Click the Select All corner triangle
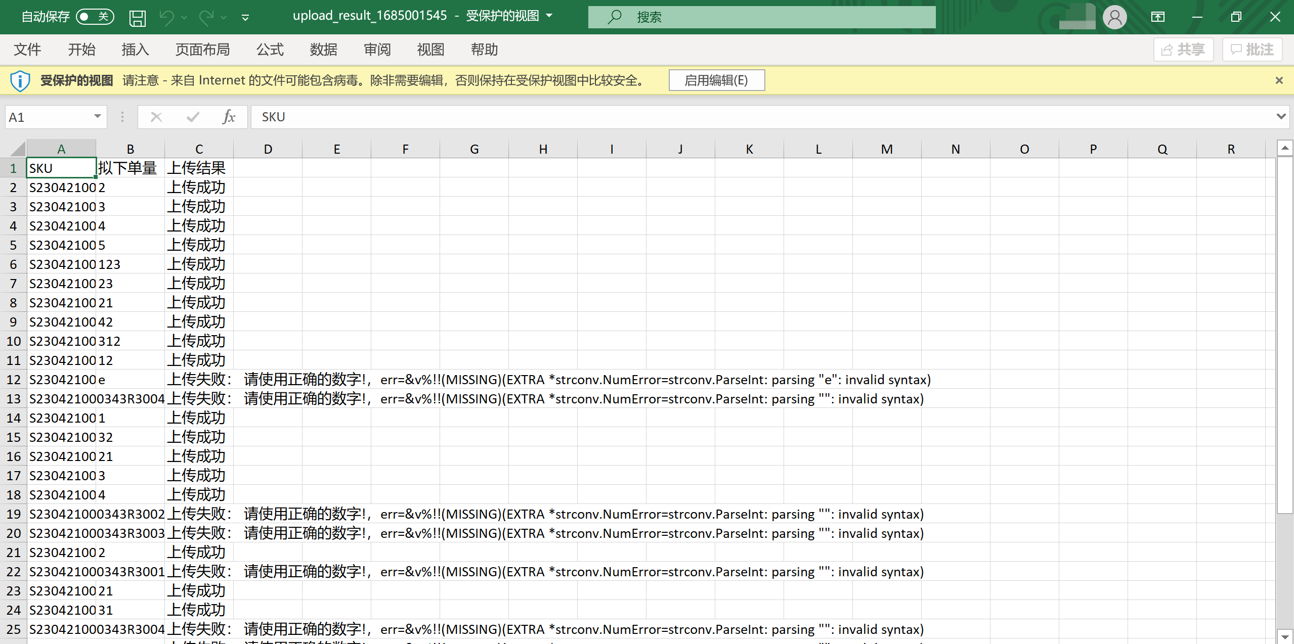The height and width of the screenshot is (644, 1294). (x=17, y=149)
